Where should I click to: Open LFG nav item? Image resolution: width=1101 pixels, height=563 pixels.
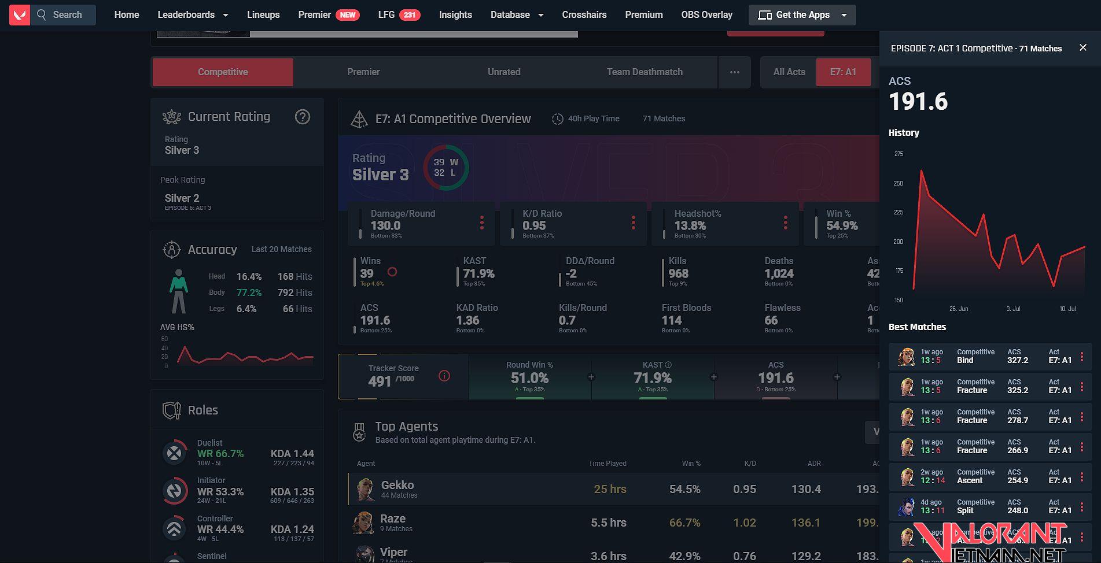(x=399, y=14)
